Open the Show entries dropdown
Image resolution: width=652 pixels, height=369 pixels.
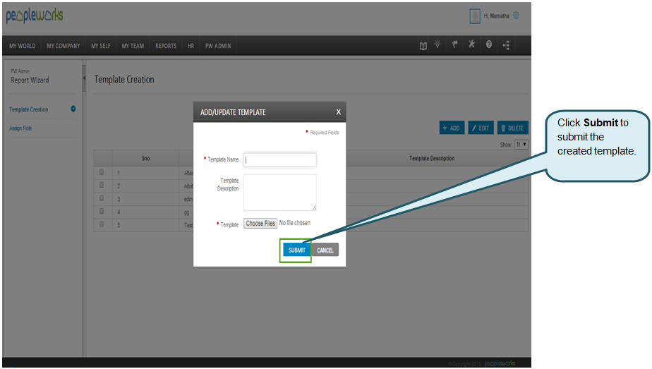tap(521, 144)
